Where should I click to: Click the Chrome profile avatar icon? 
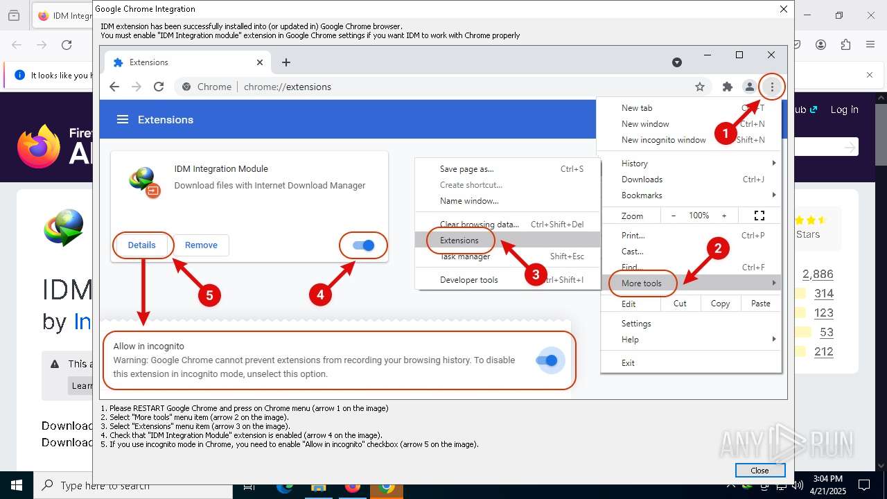pyautogui.click(x=749, y=87)
